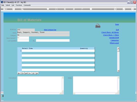Click the checkmark submit icon in toolbar

(x=124, y=9)
